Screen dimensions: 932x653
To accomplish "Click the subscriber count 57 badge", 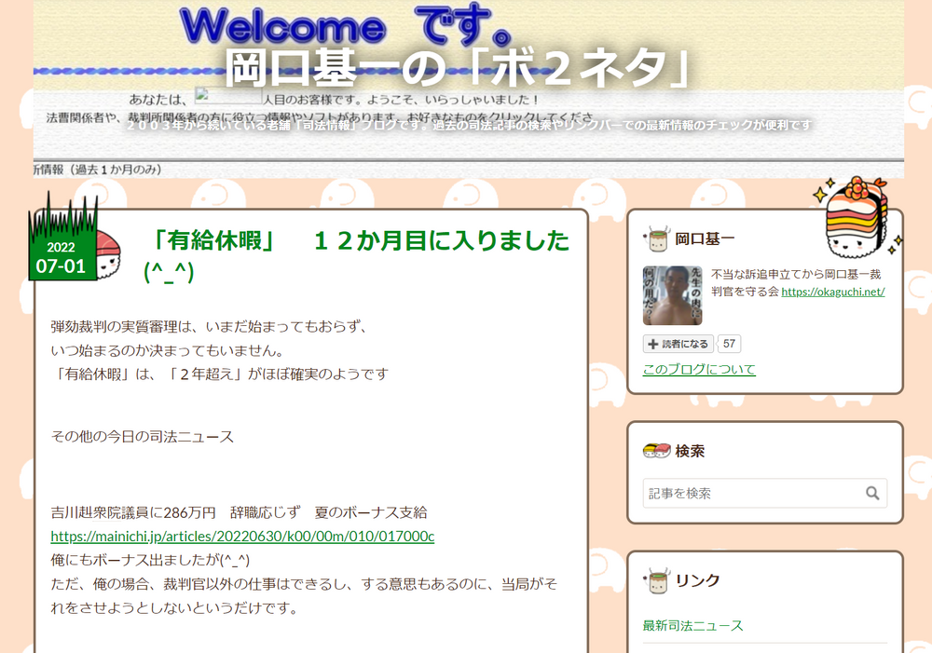I will point(730,344).
